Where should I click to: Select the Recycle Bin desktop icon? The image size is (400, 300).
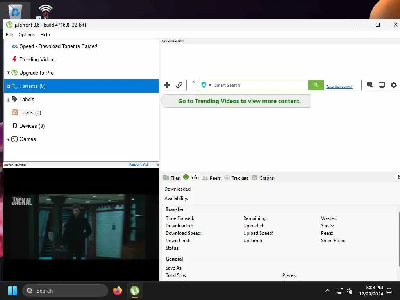(15, 11)
